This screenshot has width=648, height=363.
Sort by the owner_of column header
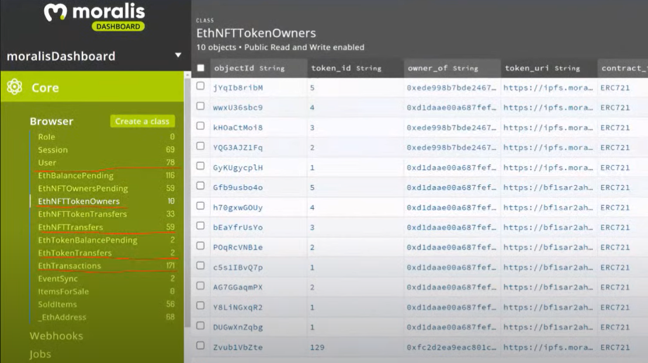(x=452, y=68)
